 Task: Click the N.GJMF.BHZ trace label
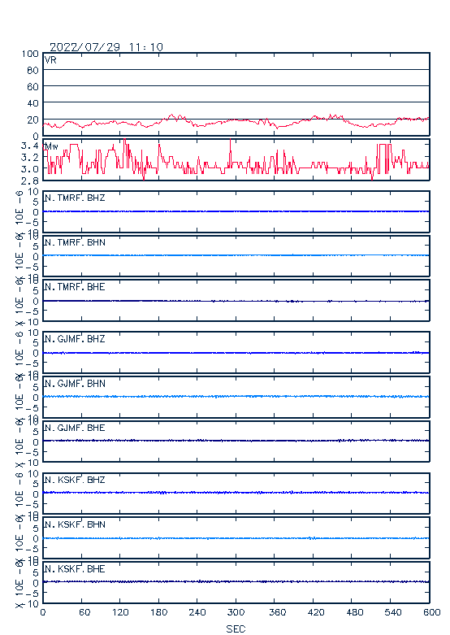coord(75,338)
